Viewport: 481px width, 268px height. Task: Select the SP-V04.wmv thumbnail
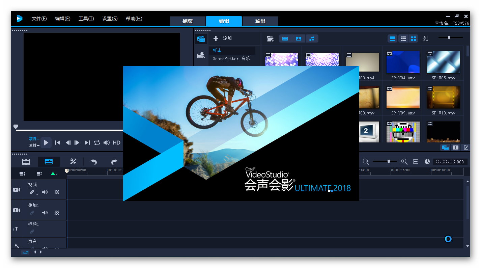point(403,62)
